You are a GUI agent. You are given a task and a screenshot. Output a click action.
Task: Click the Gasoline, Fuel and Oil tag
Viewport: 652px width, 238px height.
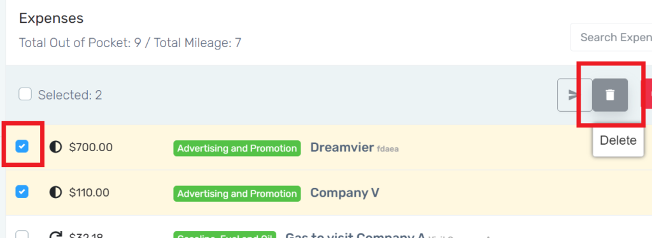coord(225,235)
